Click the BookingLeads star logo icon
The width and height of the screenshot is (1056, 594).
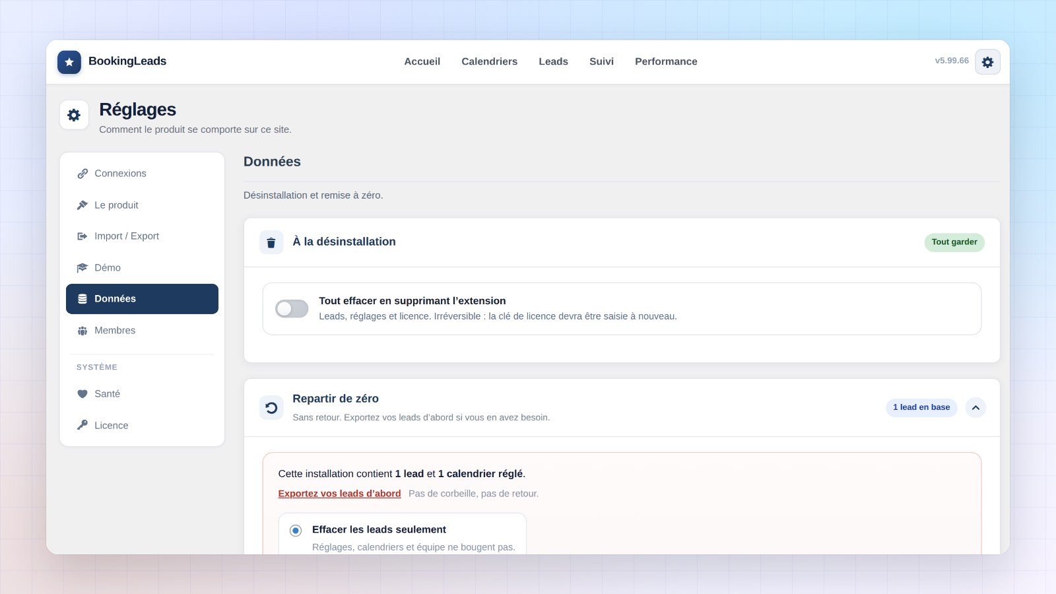pos(69,62)
